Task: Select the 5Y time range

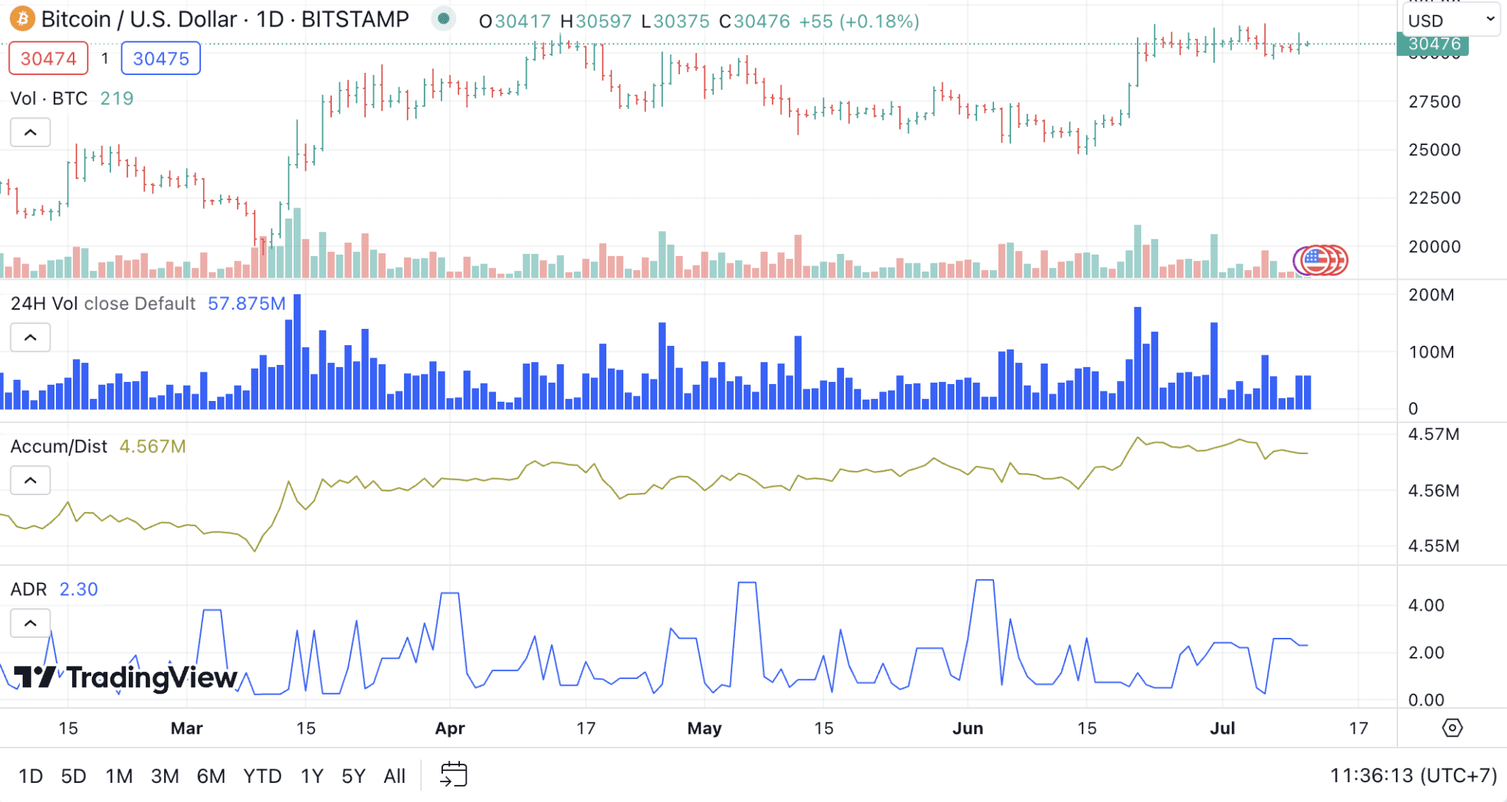Action: 354,776
